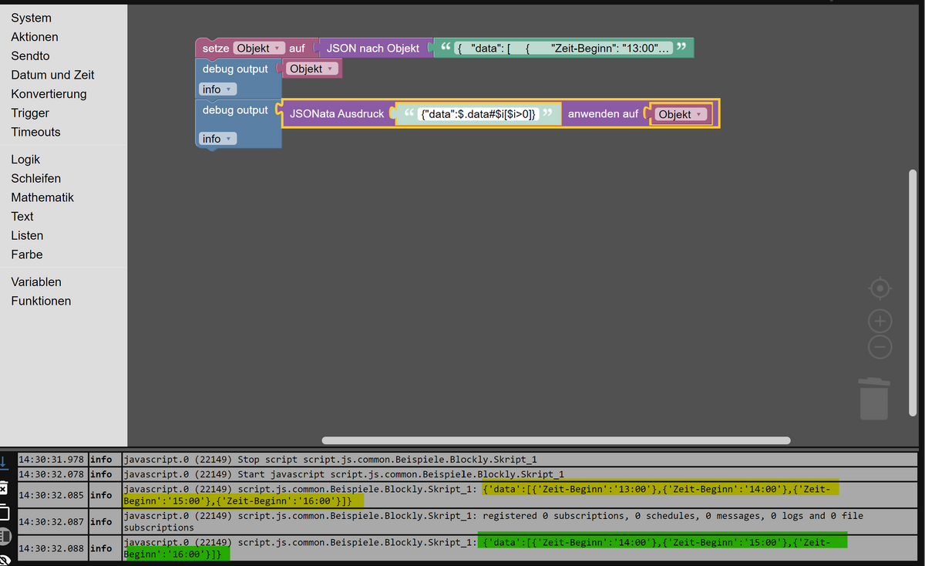Select the Funktionen category
The width and height of the screenshot is (925, 566).
coord(41,301)
